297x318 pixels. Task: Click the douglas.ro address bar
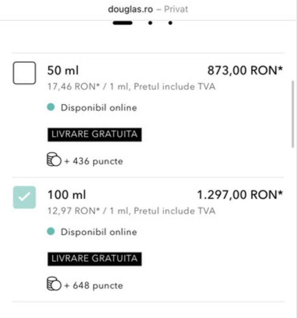point(148,10)
